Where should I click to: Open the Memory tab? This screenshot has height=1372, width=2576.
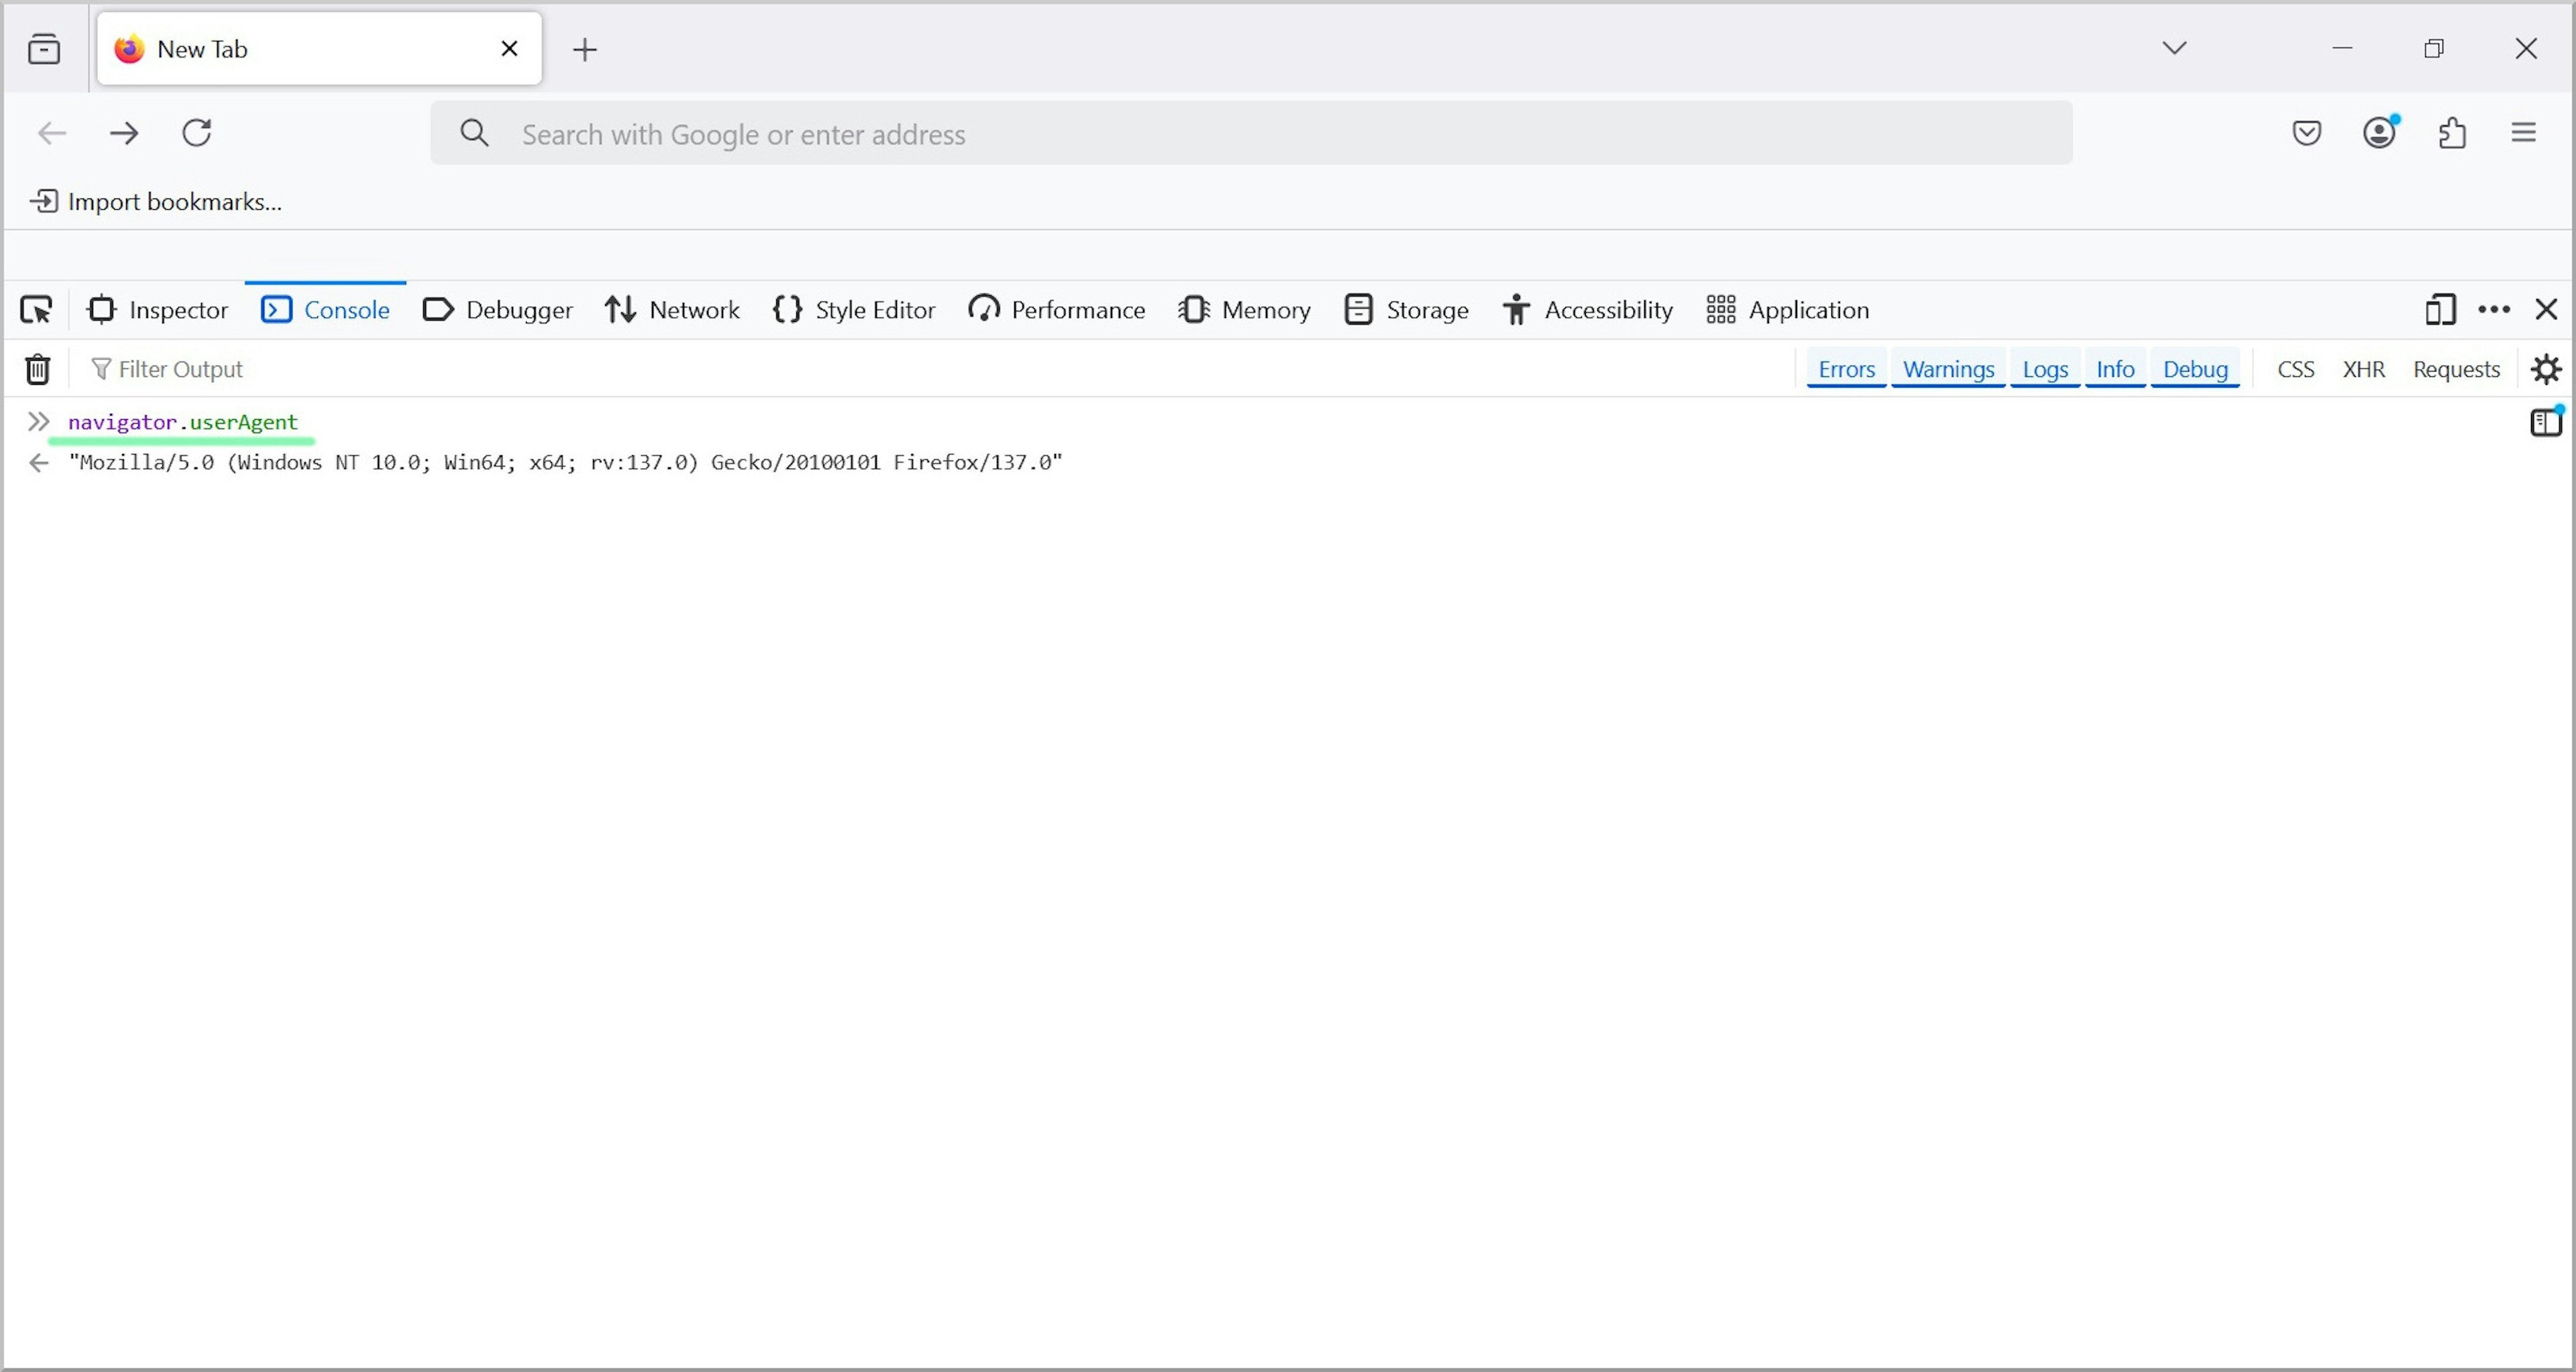(x=1244, y=310)
